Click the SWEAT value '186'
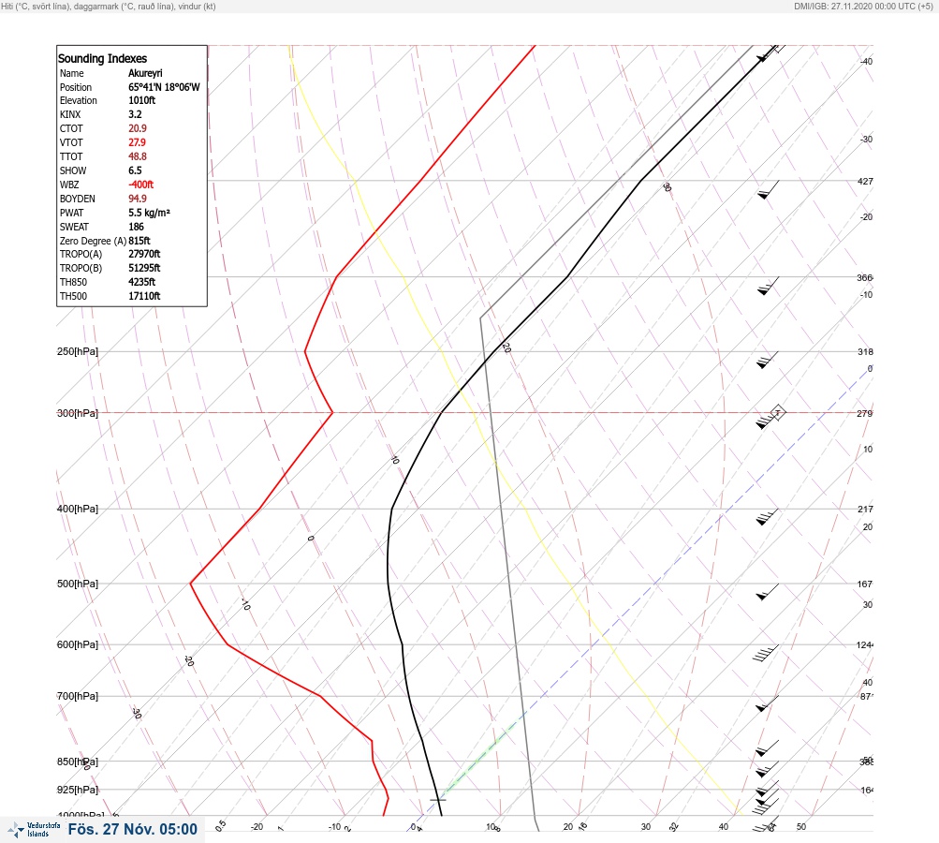Image resolution: width=939 pixels, height=843 pixels. click(136, 227)
